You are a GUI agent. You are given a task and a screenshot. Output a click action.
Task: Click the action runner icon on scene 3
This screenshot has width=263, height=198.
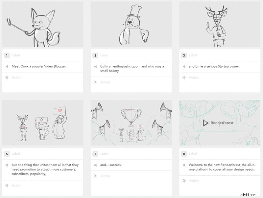pos(184,77)
